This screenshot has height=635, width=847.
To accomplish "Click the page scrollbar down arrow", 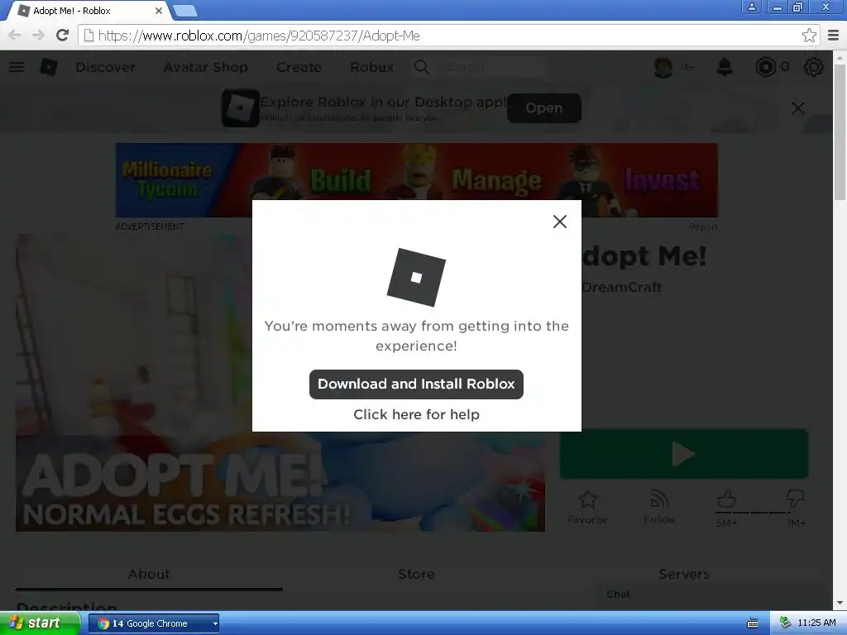I will (840, 603).
